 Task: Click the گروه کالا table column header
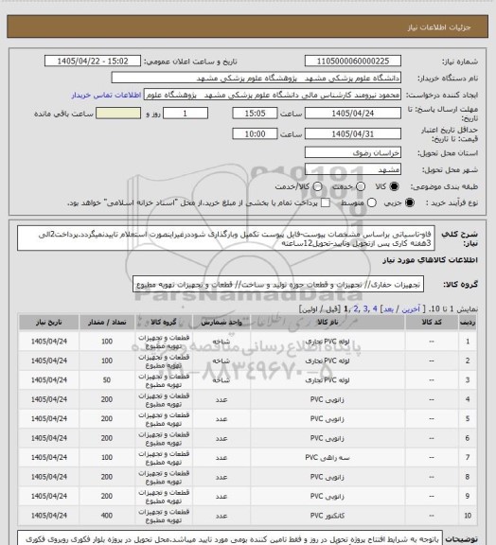(164, 323)
